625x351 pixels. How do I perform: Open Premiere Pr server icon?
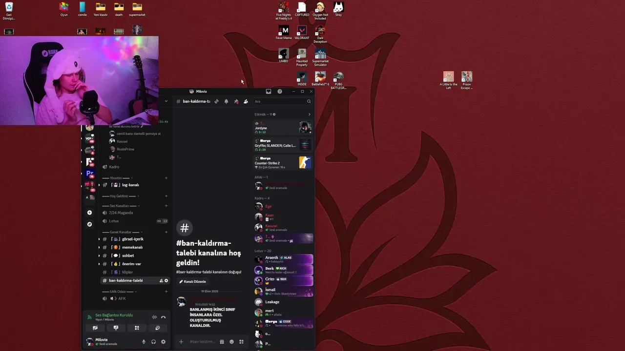pos(89,173)
